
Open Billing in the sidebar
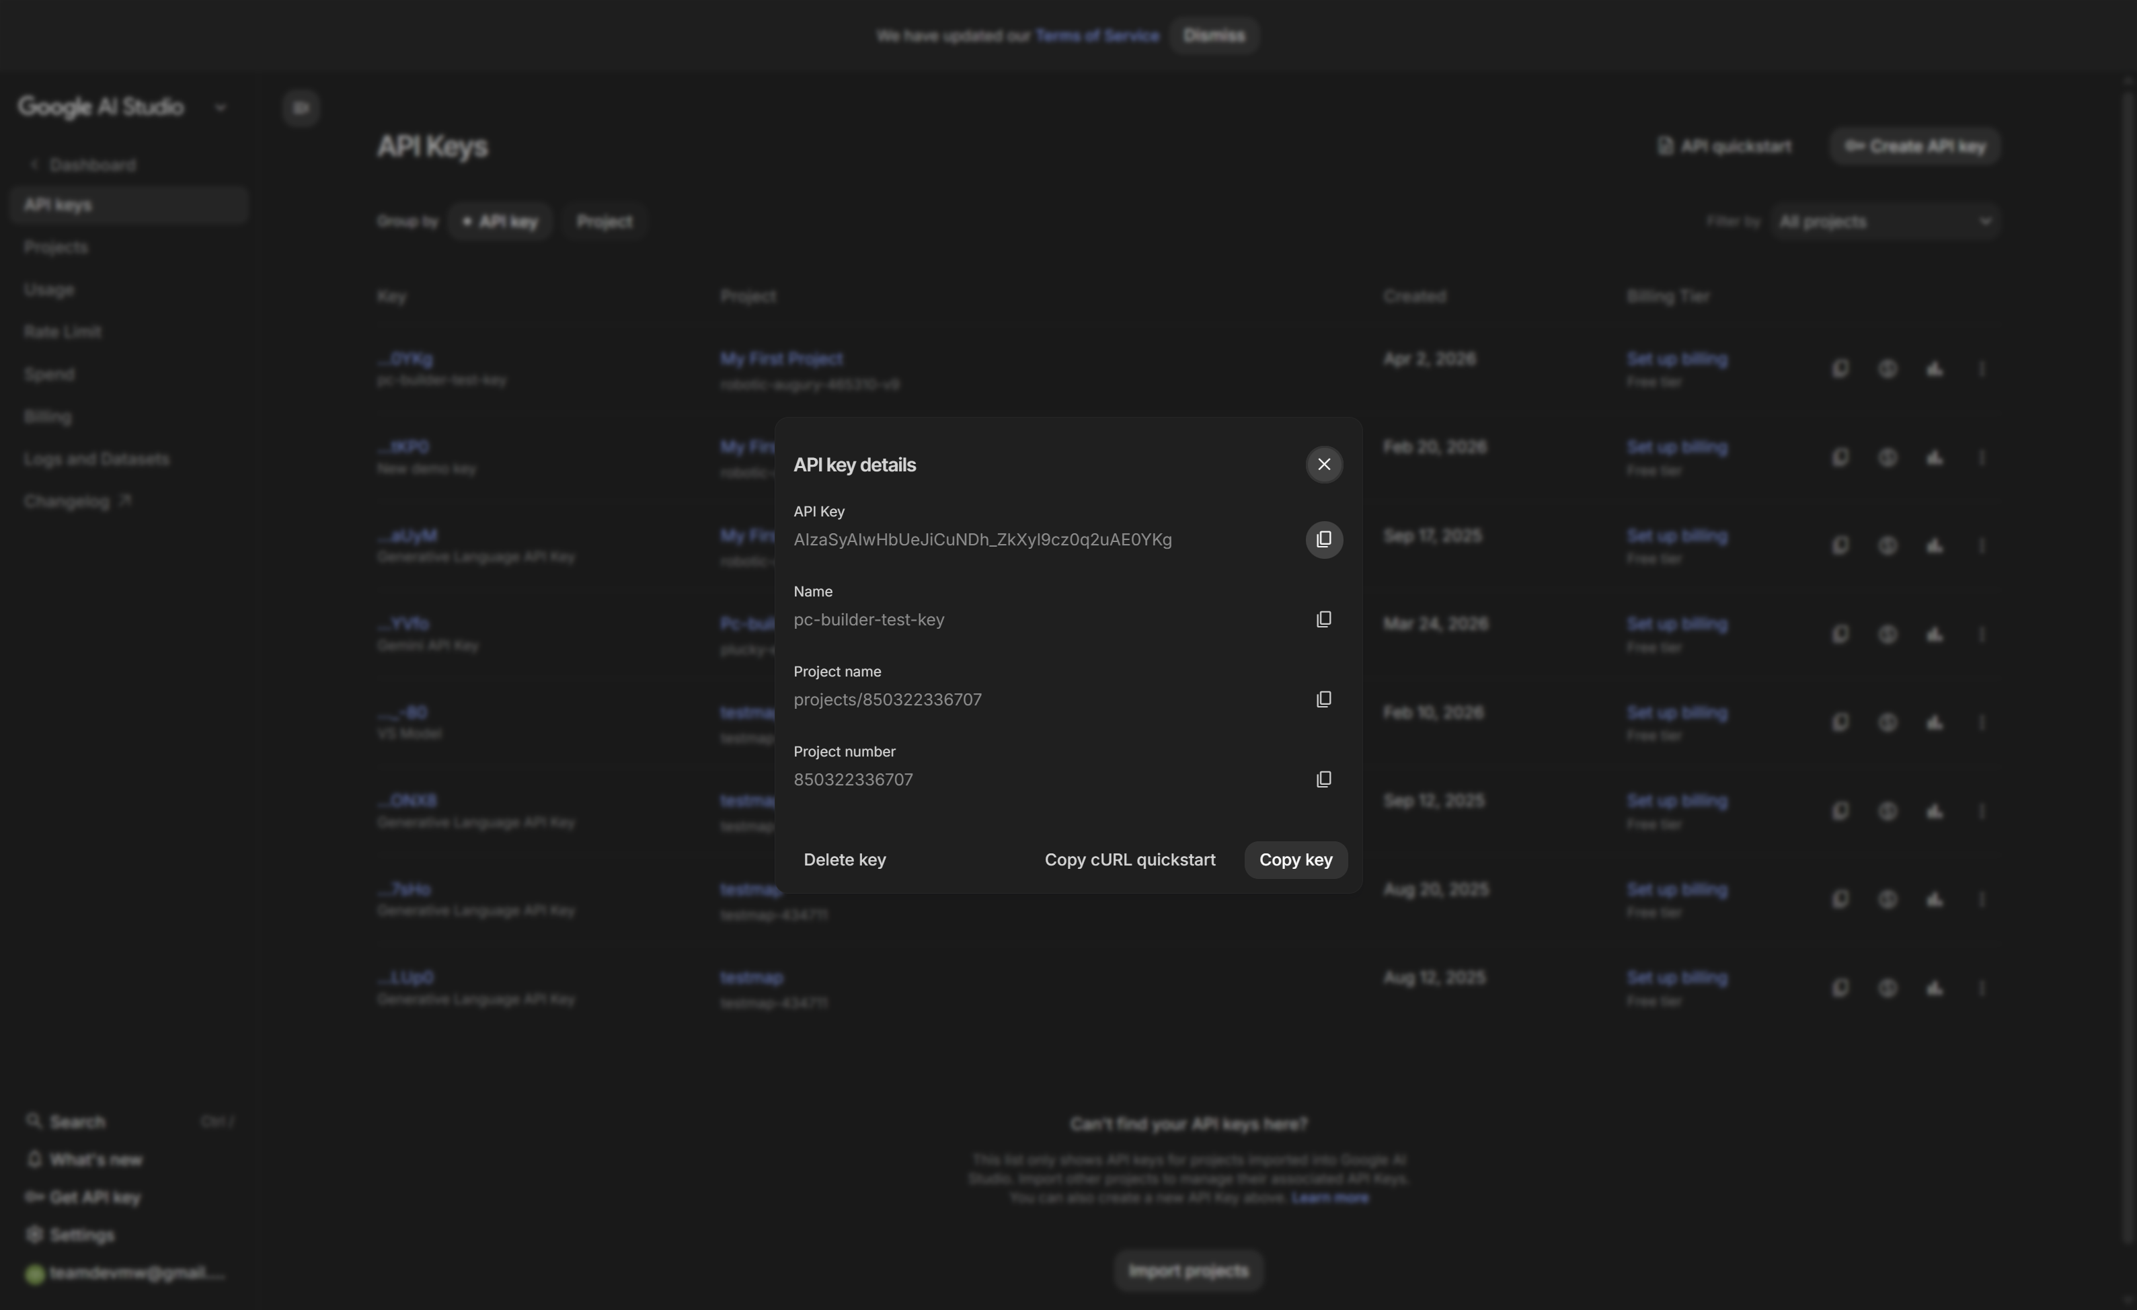48,416
